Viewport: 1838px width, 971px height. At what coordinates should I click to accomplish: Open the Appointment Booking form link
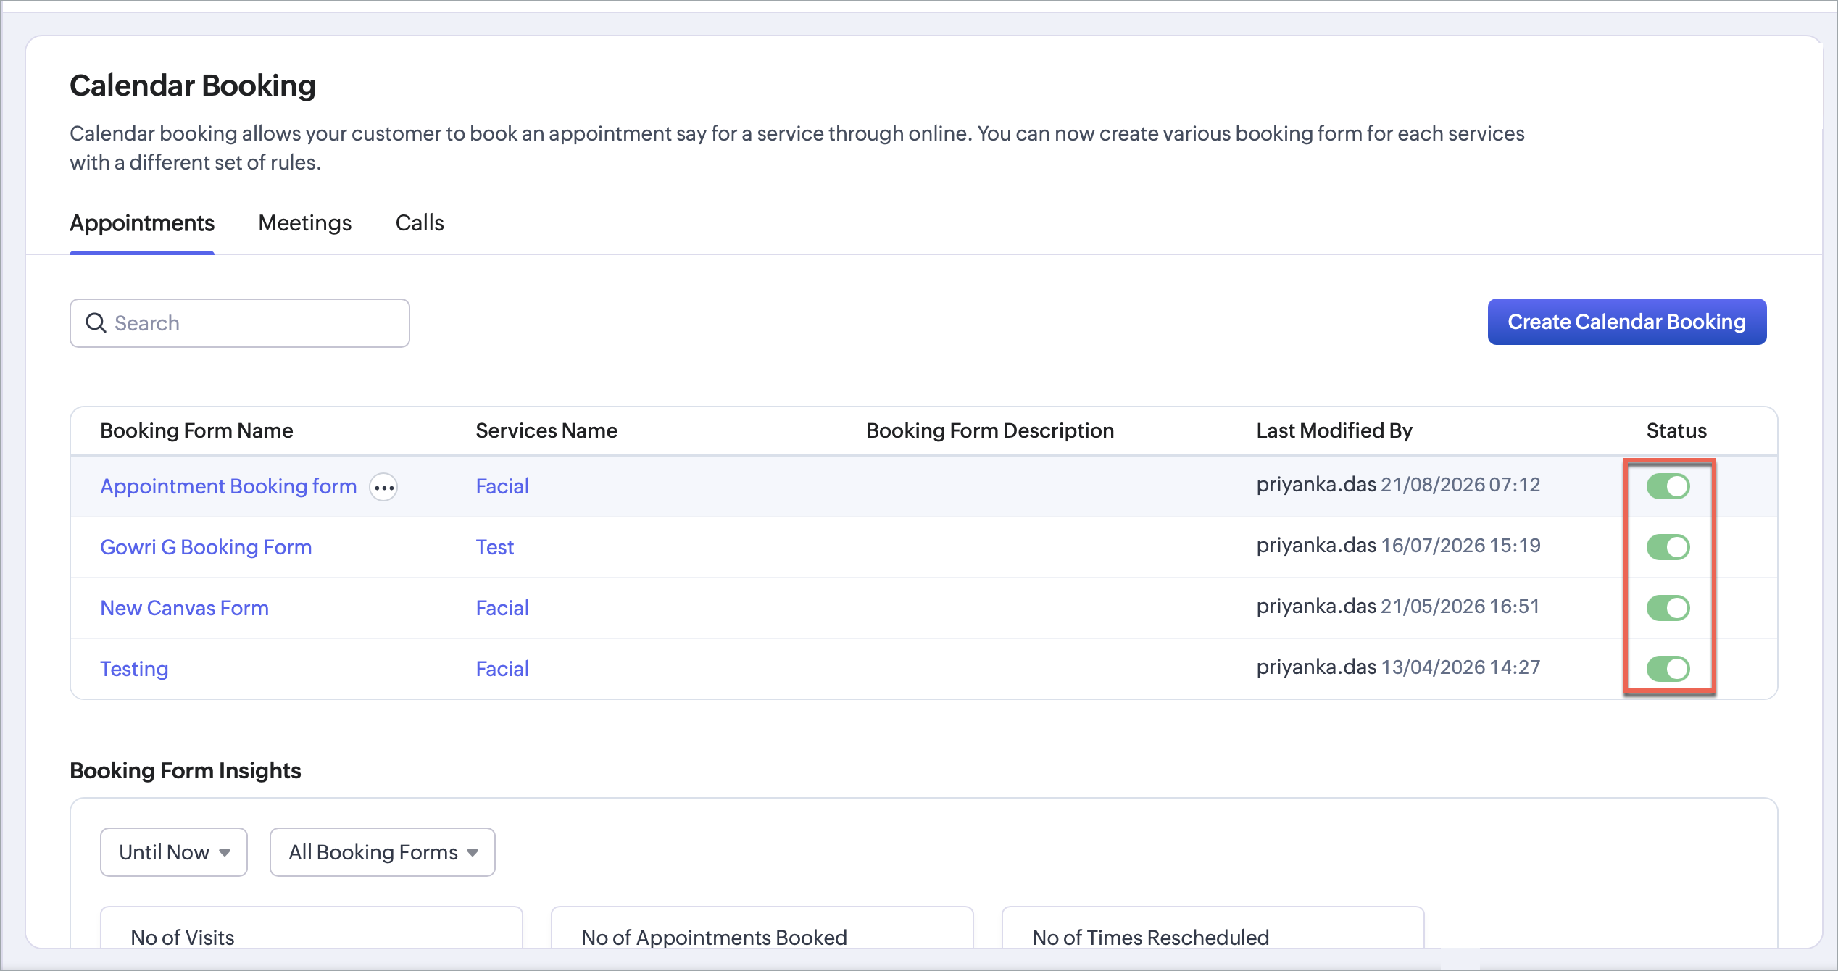point(228,486)
